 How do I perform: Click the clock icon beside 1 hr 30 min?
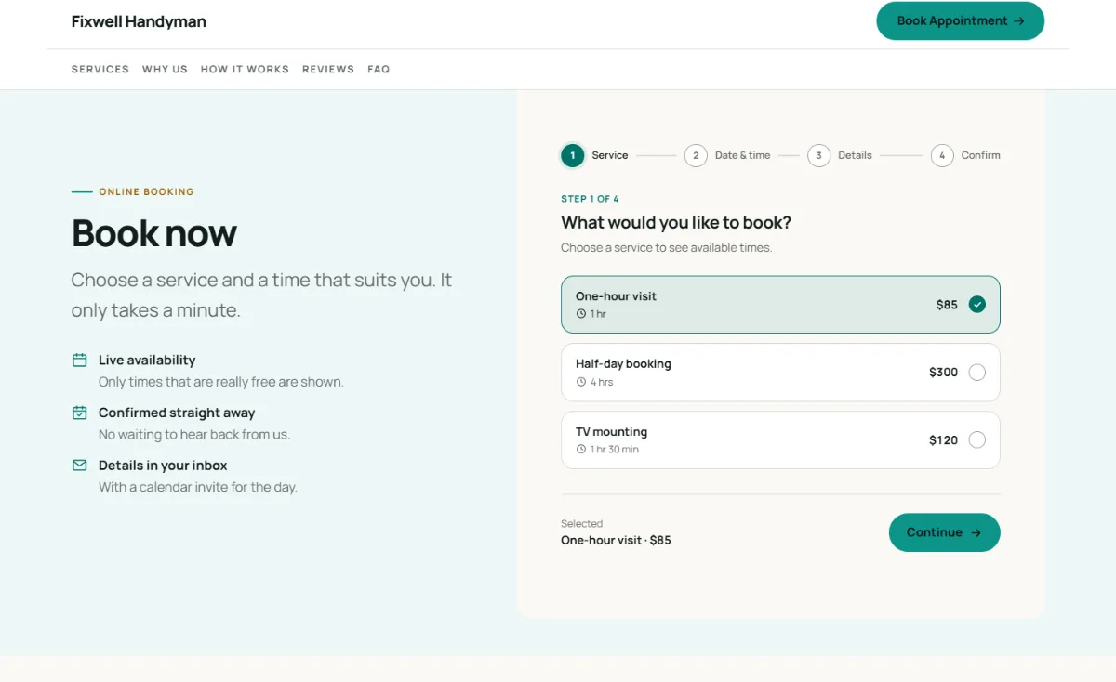pos(581,450)
